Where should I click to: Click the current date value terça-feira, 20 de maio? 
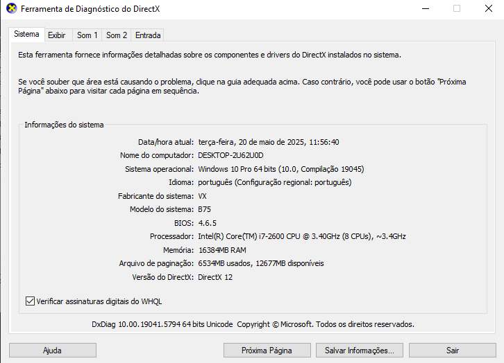click(x=269, y=142)
